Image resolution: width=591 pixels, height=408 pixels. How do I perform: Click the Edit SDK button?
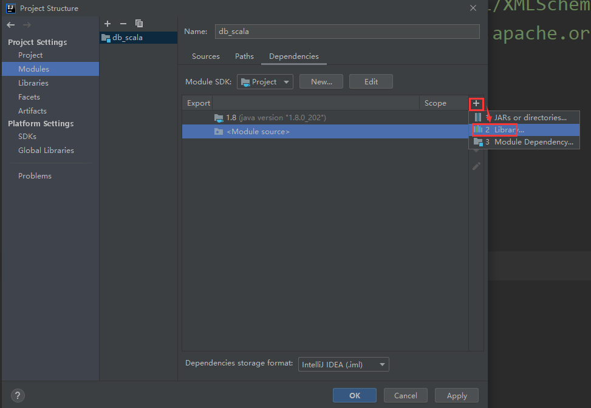coord(371,82)
